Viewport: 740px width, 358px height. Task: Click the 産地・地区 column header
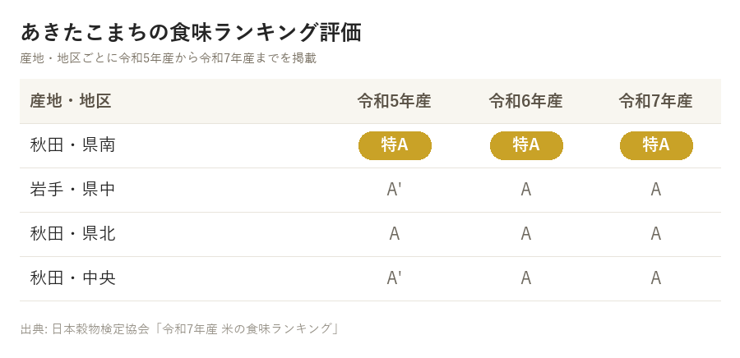[x=71, y=101]
